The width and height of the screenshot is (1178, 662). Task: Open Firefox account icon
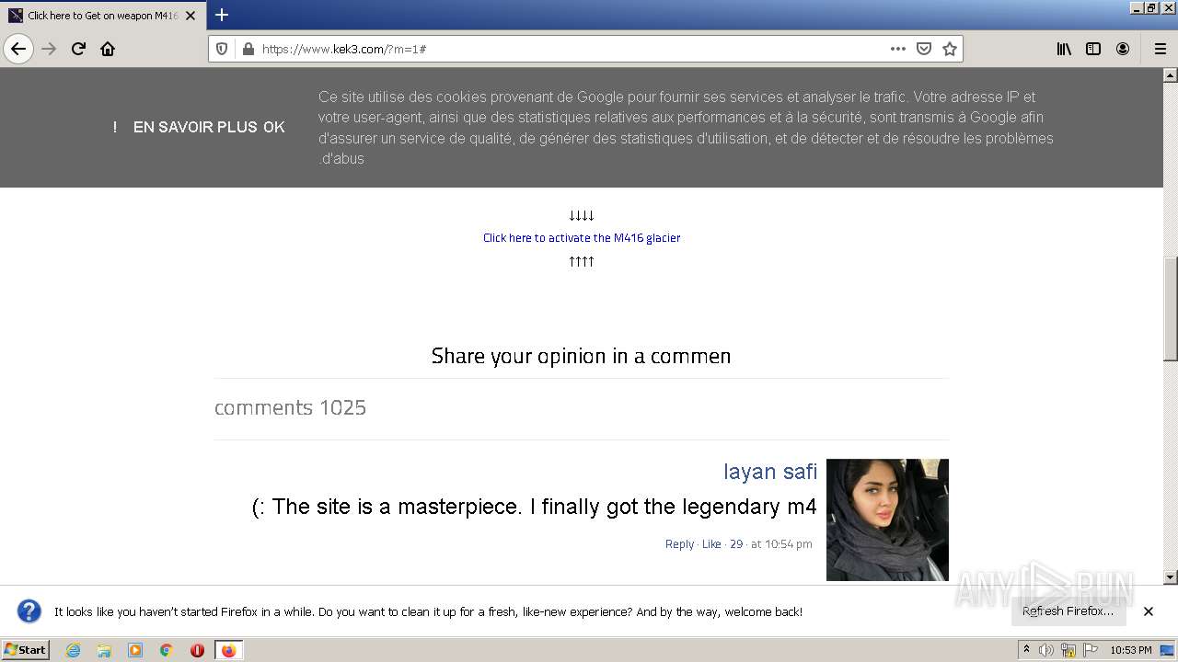tap(1123, 49)
